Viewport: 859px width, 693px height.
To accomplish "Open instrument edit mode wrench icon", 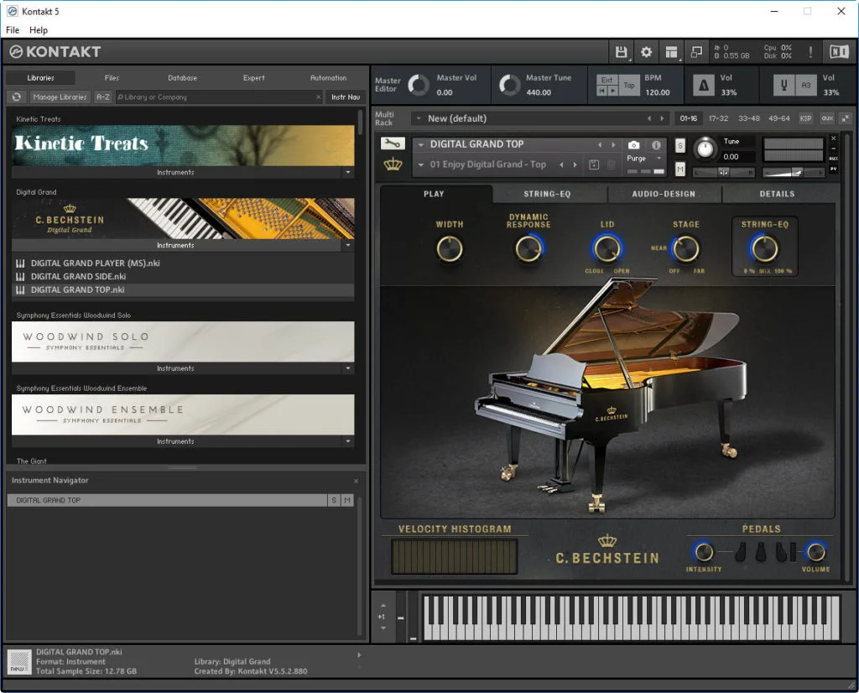I will tap(393, 143).
